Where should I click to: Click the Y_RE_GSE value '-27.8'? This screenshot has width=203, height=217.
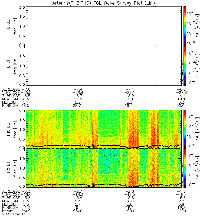coord(181,92)
